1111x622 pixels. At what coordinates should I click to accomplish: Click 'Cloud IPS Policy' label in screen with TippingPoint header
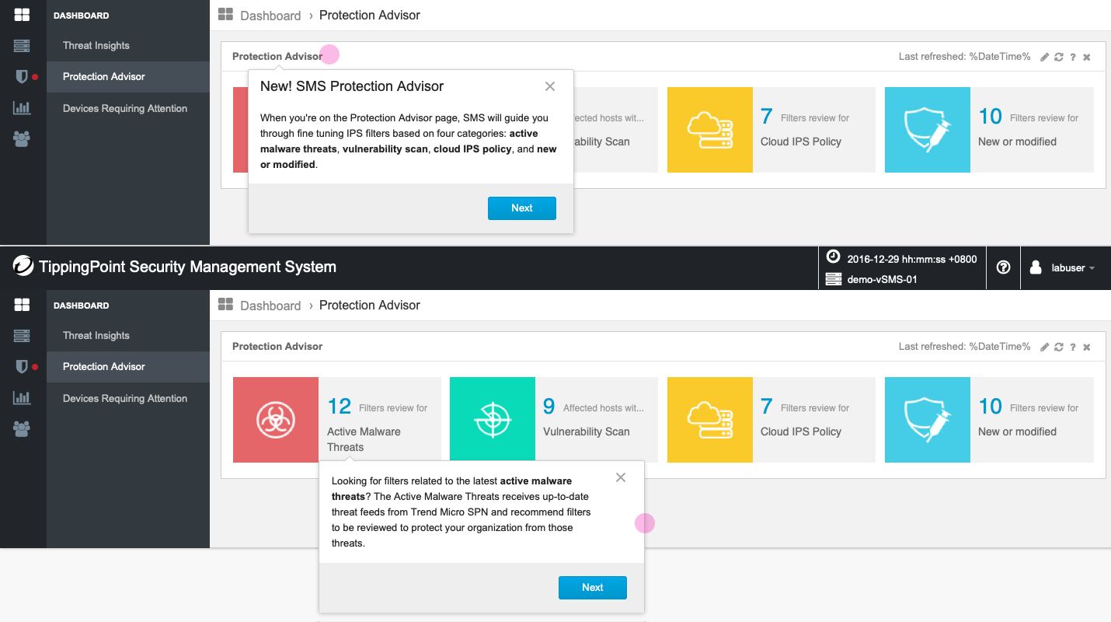801,432
